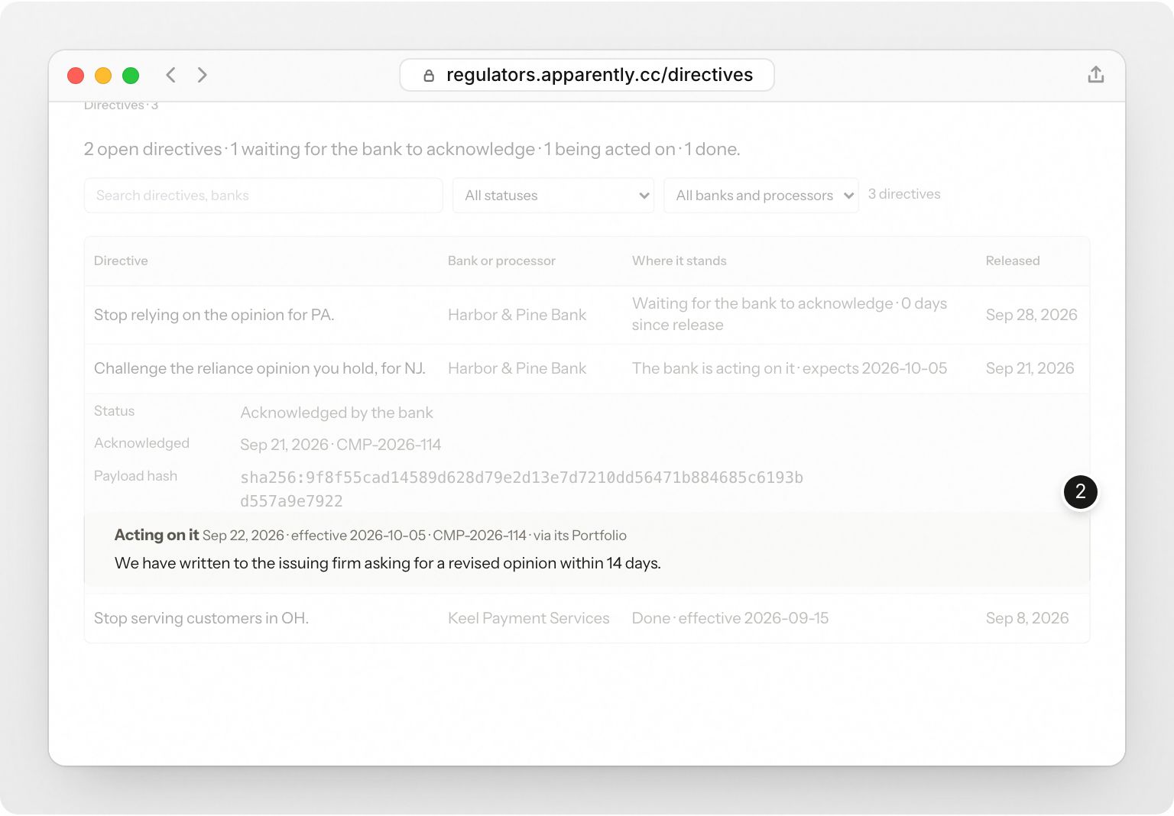Click the Bank or processor column header
The height and width of the screenshot is (816, 1174).
click(x=501, y=261)
